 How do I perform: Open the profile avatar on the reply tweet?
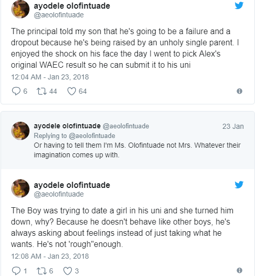click(x=20, y=131)
